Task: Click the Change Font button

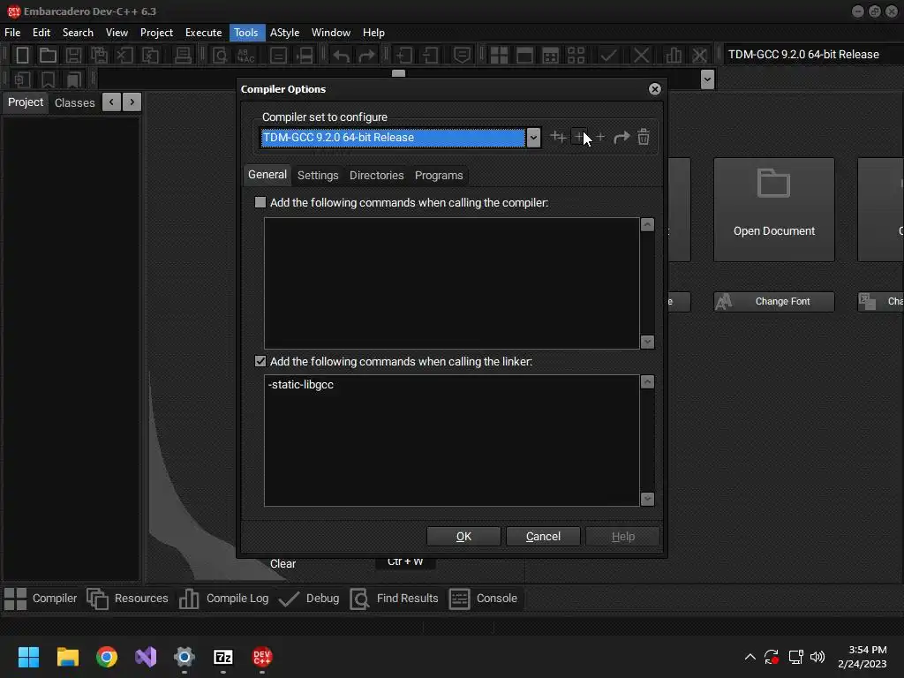Action: tap(773, 302)
